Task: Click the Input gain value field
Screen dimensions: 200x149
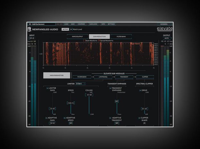Action: [x=32, y=38]
